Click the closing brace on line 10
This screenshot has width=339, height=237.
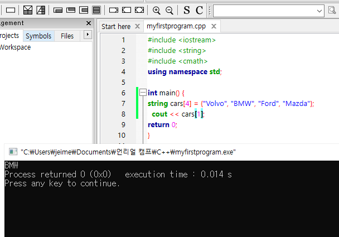pos(148,136)
